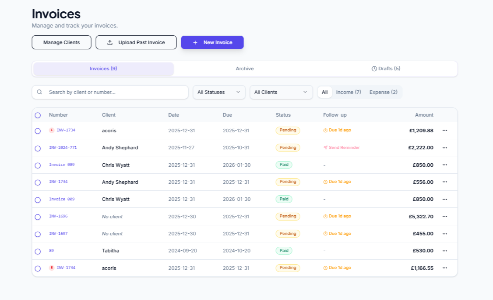Click the clock icon beside Drafts tab
Screen dimensions: 493x300
[x=374, y=69]
